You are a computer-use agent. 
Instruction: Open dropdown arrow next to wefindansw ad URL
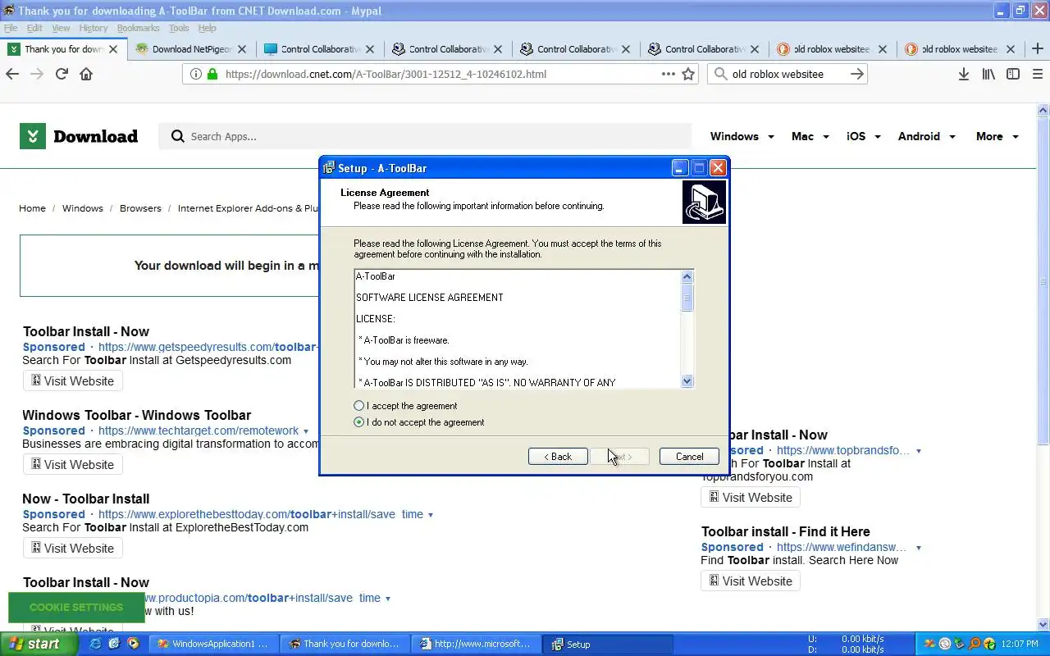919,548
